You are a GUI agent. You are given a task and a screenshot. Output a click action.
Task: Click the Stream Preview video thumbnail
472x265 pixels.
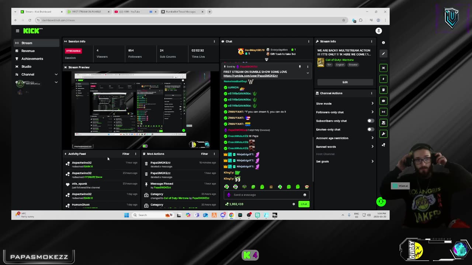(x=140, y=110)
